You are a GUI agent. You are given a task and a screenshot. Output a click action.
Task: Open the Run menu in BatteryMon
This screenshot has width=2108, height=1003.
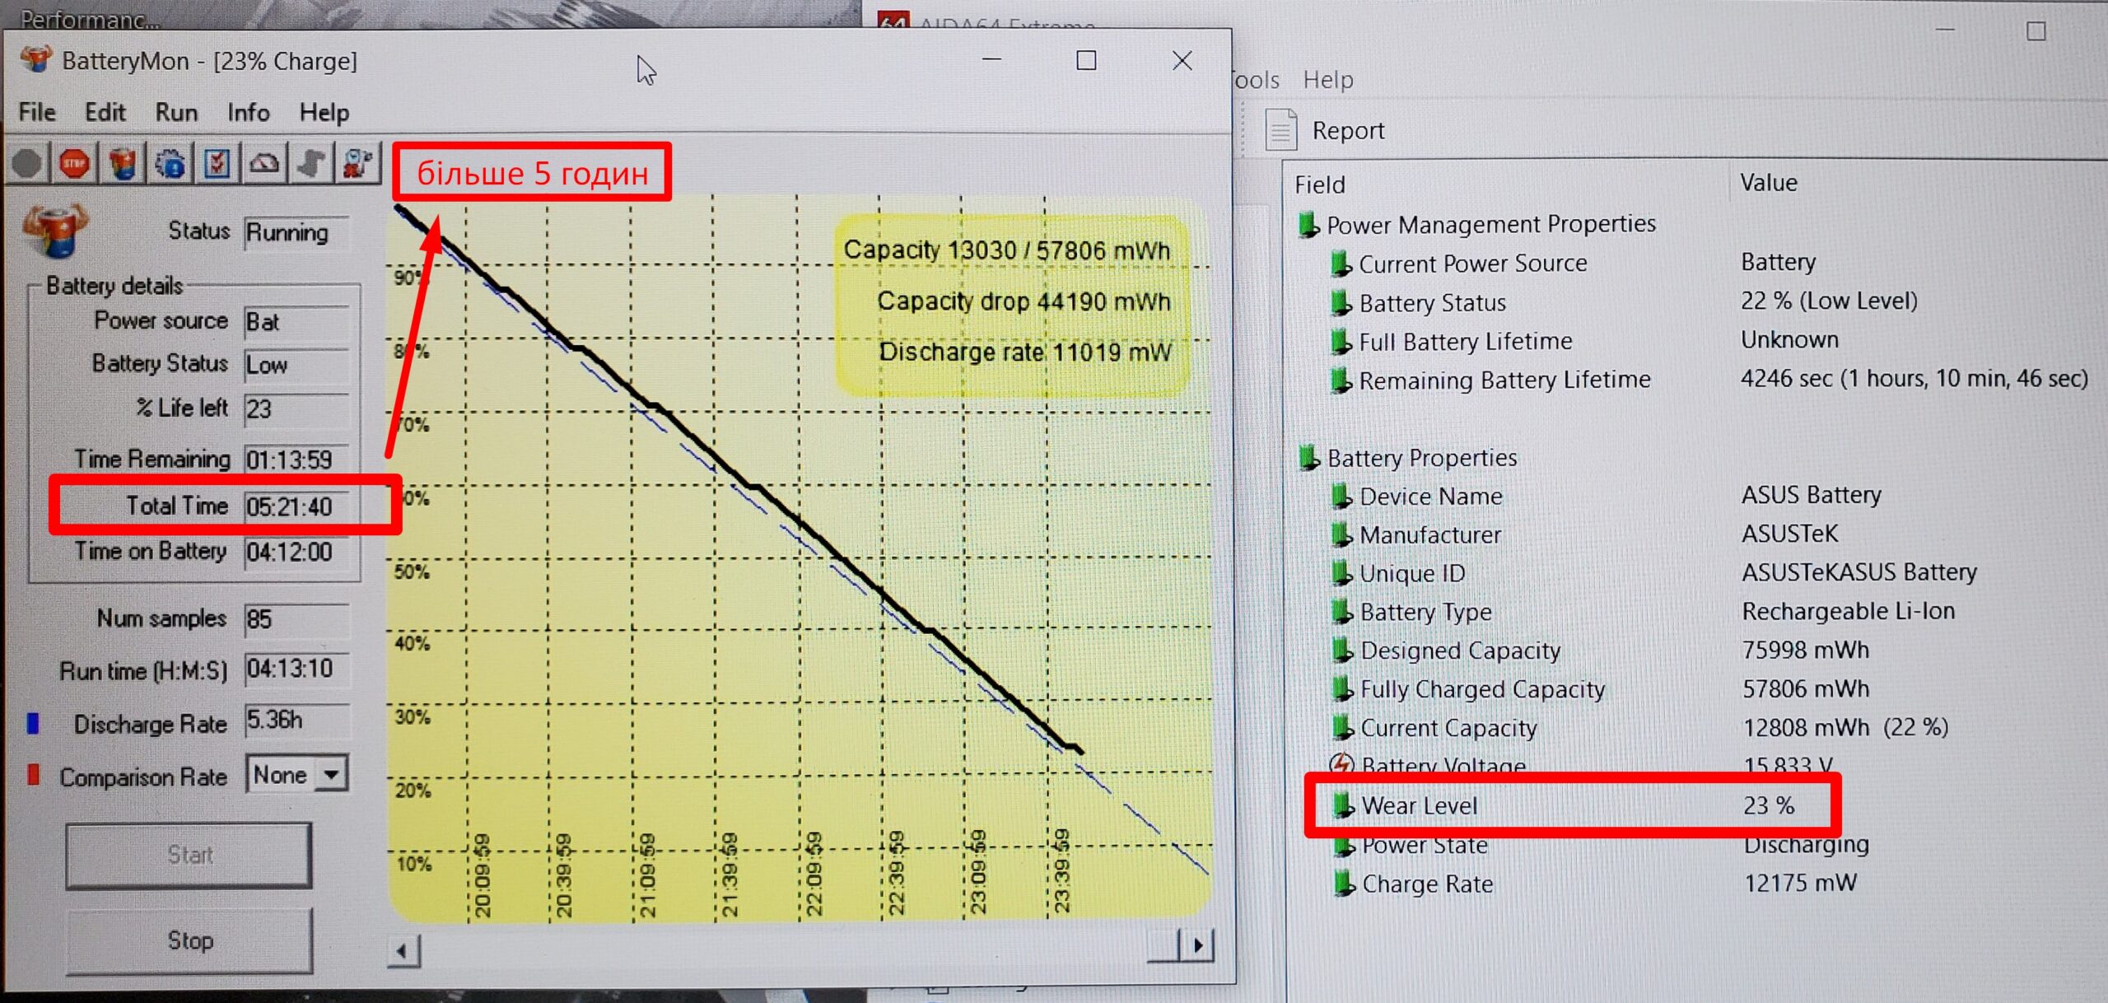click(176, 112)
